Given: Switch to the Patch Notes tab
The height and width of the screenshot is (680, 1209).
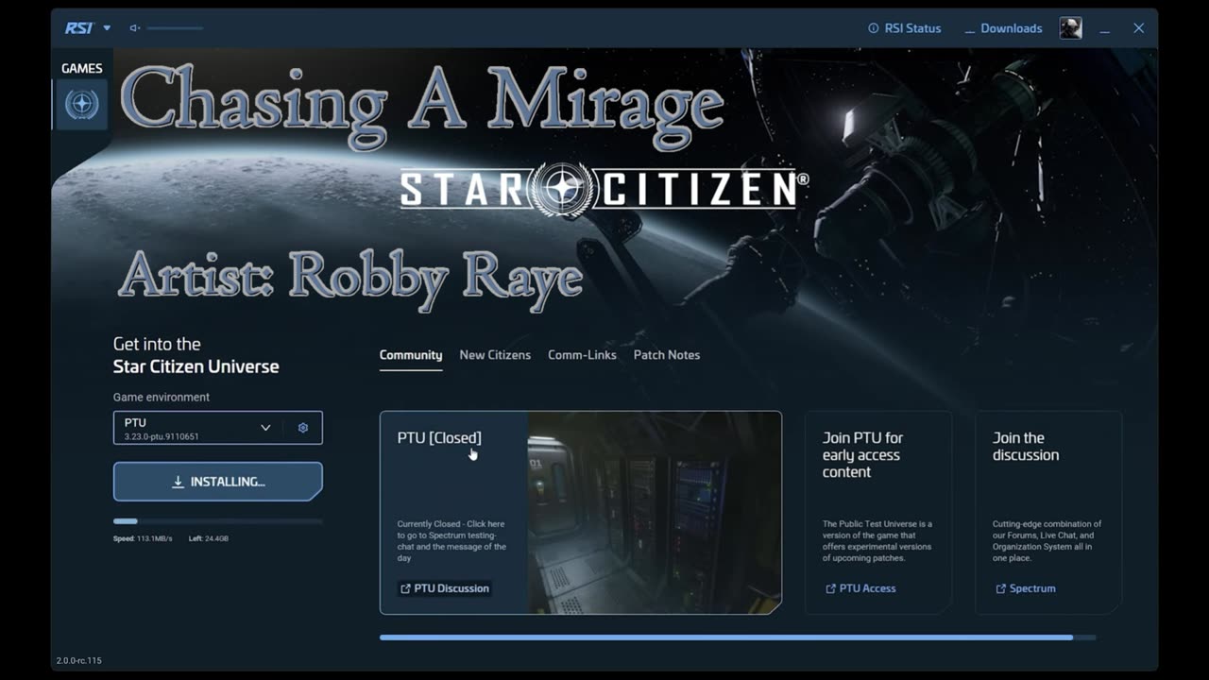Looking at the screenshot, I should coord(667,355).
